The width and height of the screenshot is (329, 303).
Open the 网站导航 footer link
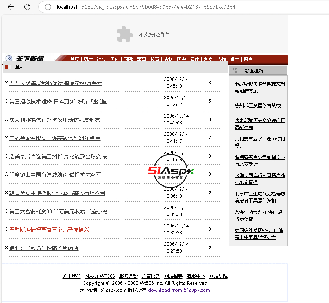pos(218,276)
